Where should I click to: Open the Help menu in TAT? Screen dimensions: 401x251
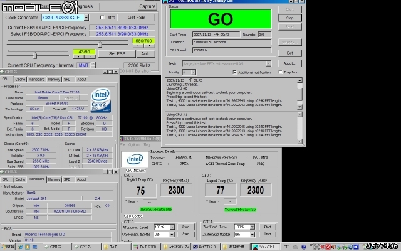(147, 145)
